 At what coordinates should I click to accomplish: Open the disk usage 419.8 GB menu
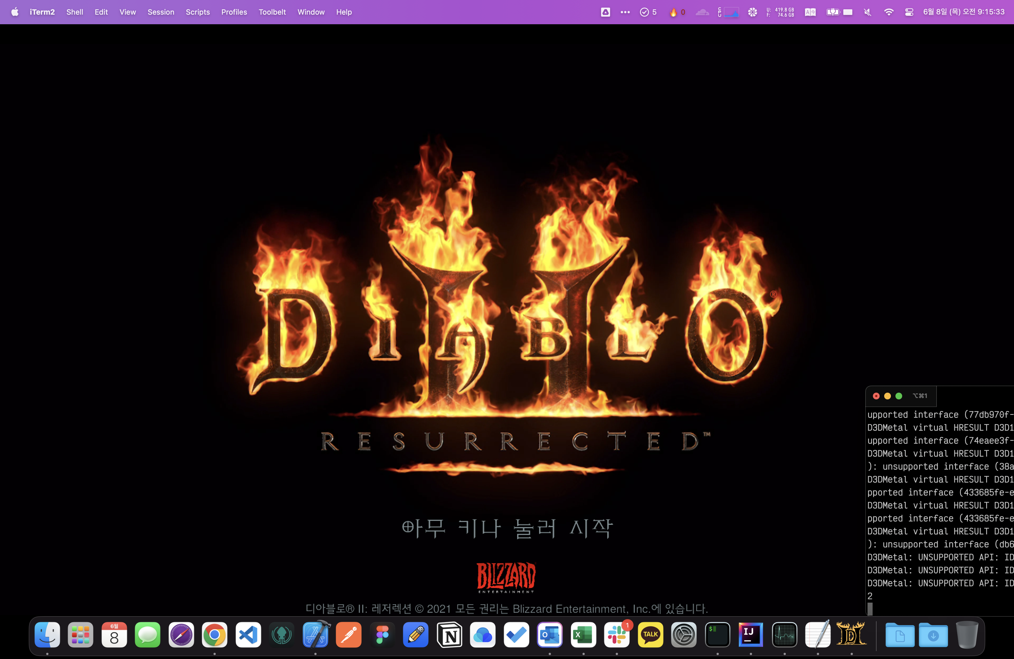point(780,12)
